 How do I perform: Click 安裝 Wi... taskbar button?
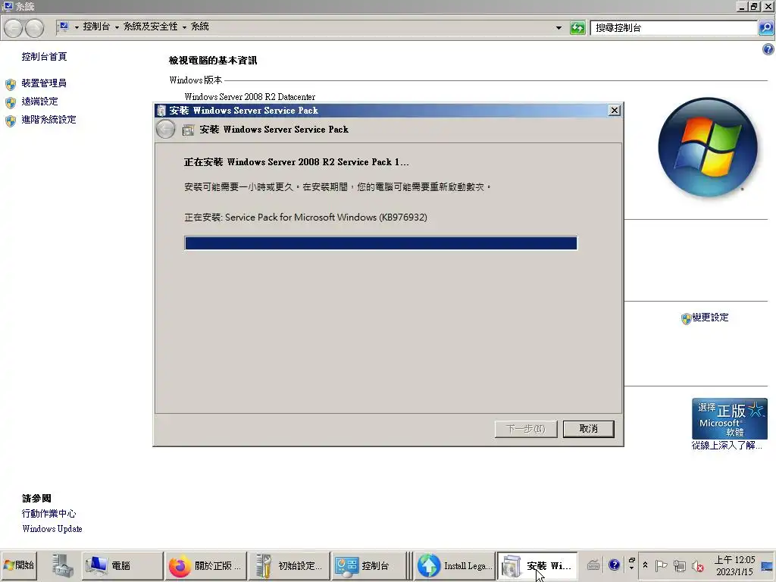coord(537,565)
